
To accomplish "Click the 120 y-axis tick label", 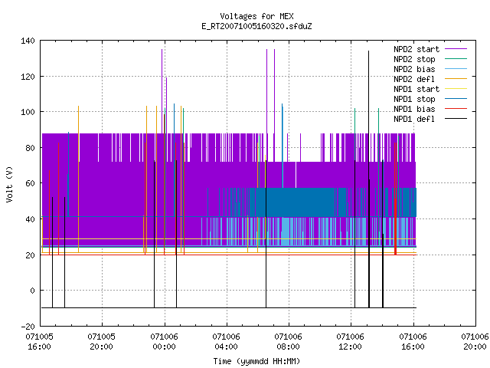I will [x=28, y=77].
